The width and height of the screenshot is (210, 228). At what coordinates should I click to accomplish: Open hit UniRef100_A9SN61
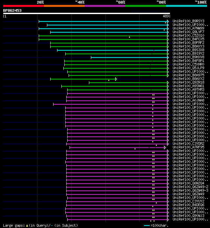pyautogui.click(x=188, y=86)
